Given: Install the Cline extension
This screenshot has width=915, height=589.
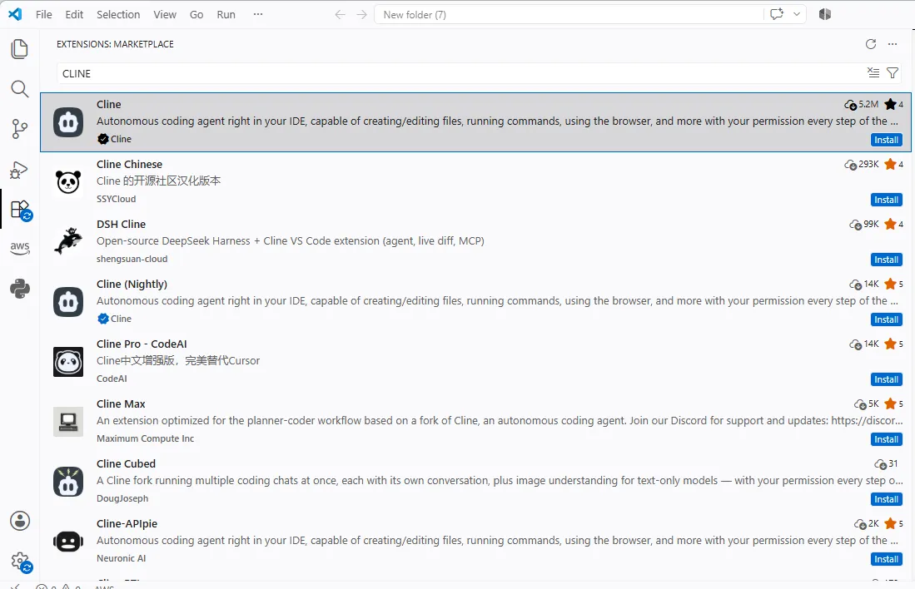Looking at the screenshot, I should point(886,140).
